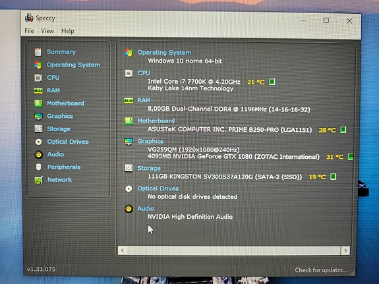Click the Storage hard drive icon in sidebar
Viewport: 379px width, 284px height.
point(38,129)
